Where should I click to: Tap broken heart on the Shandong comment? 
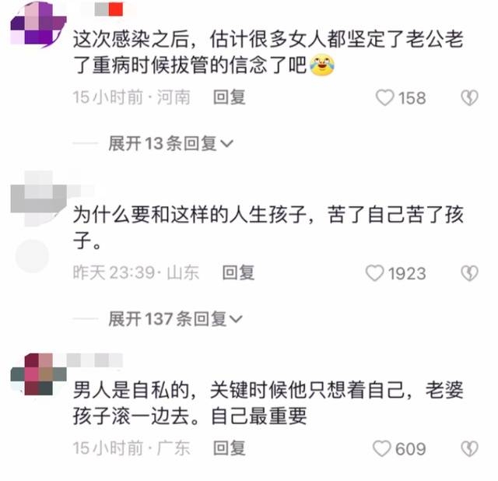click(x=469, y=273)
